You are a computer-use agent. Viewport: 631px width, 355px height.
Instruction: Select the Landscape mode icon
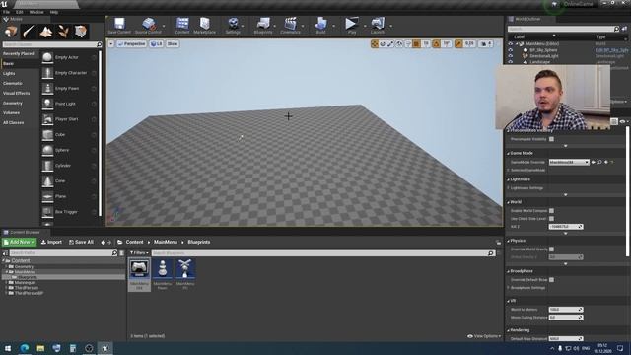46,32
